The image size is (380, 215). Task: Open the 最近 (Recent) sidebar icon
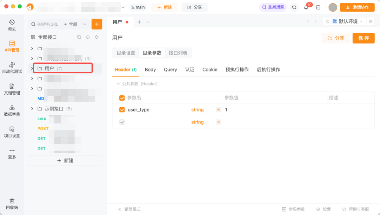pos(12,25)
